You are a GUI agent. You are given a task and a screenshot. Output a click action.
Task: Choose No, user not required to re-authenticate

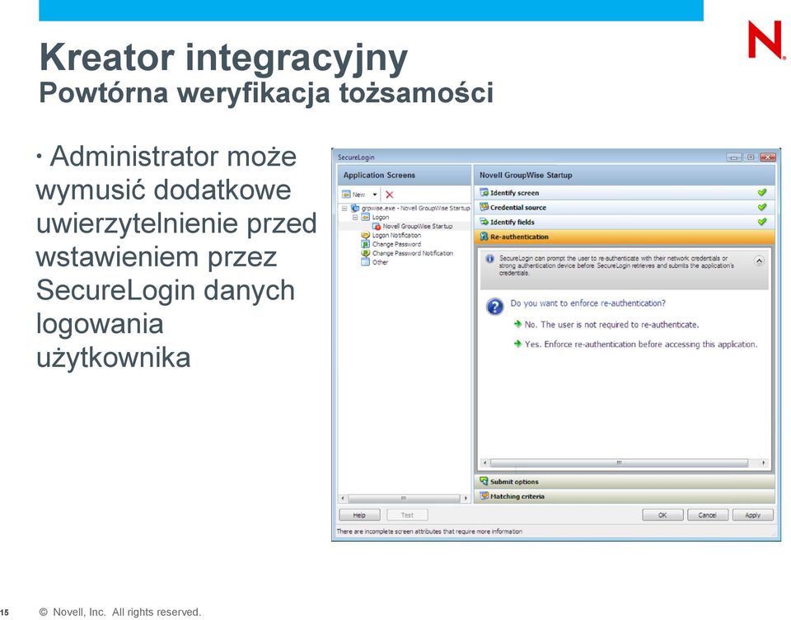611,325
